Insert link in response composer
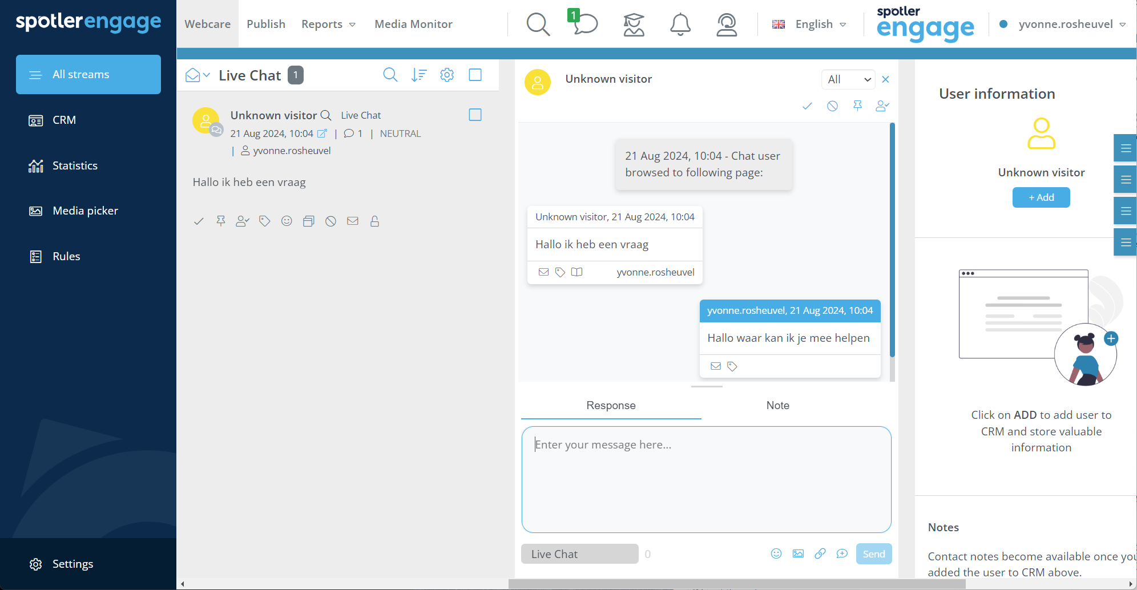Image resolution: width=1137 pixels, height=590 pixels. 820,553
